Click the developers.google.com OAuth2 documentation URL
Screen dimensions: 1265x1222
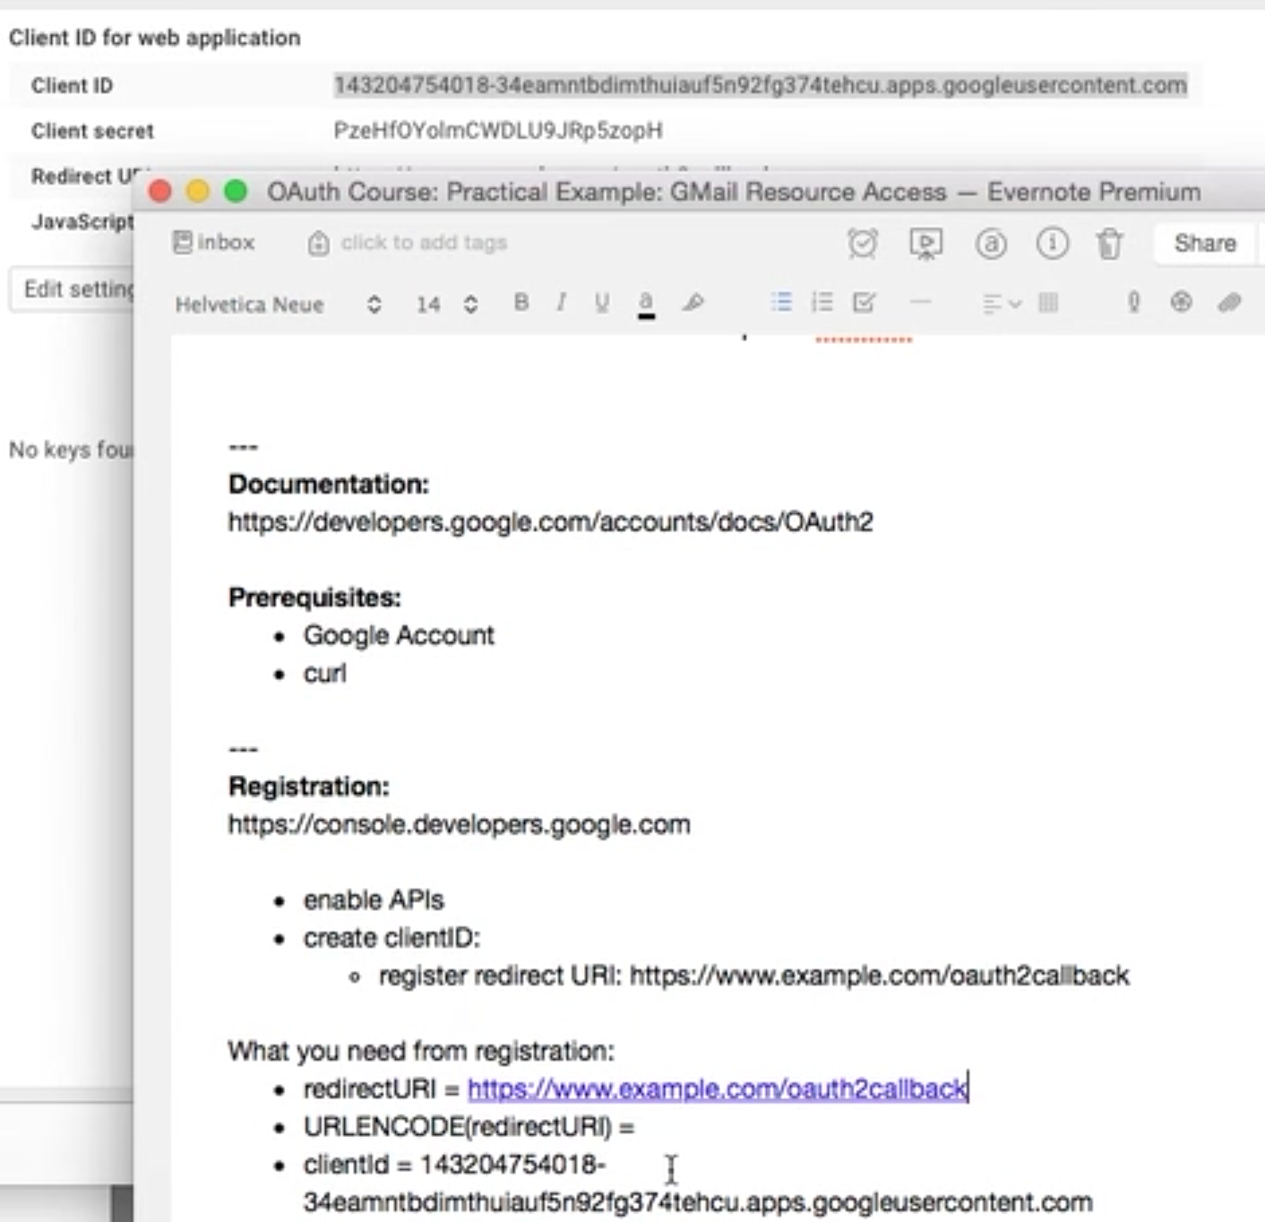coord(550,521)
